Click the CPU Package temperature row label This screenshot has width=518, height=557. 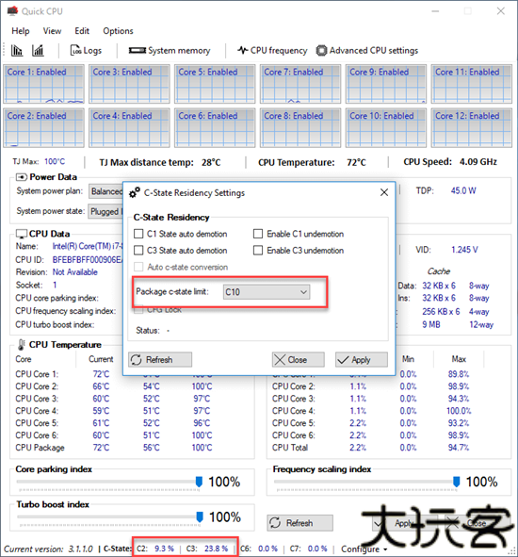click(40, 448)
